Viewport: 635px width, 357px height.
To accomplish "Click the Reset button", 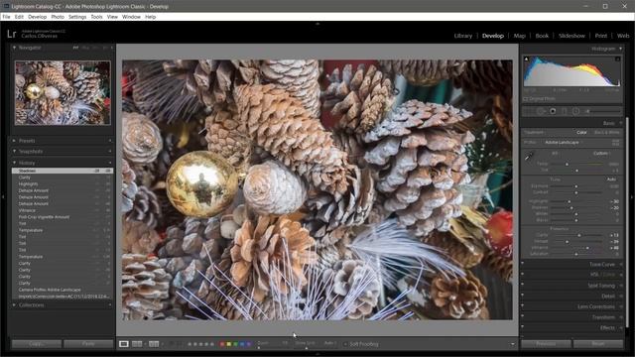I will tap(598, 344).
